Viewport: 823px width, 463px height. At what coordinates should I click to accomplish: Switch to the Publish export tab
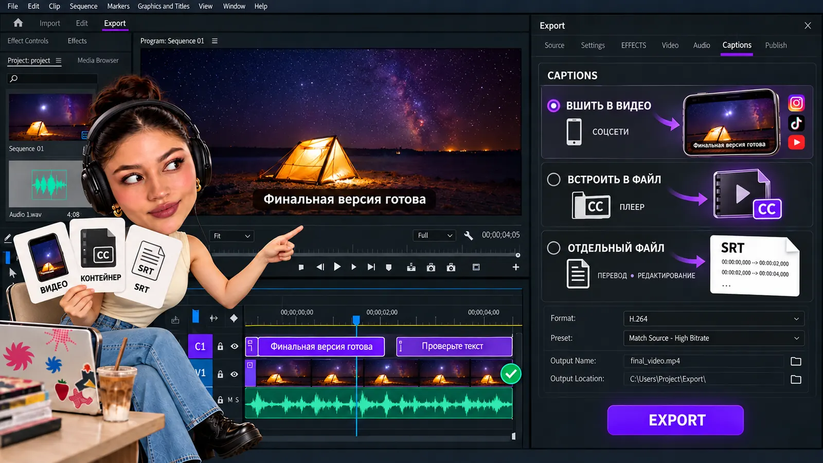click(776, 45)
